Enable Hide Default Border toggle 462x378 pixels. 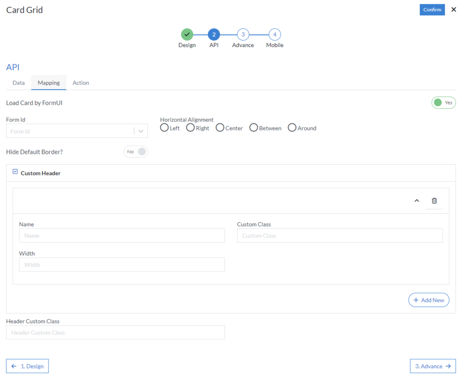135,152
